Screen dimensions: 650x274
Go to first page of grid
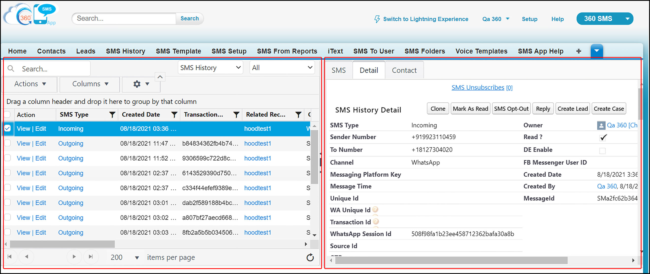(10, 257)
